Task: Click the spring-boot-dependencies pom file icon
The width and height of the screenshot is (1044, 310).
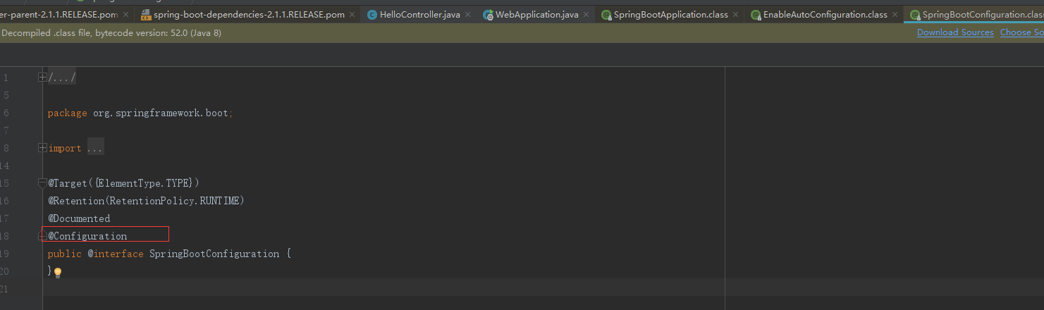Action: click(x=146, y=15)
